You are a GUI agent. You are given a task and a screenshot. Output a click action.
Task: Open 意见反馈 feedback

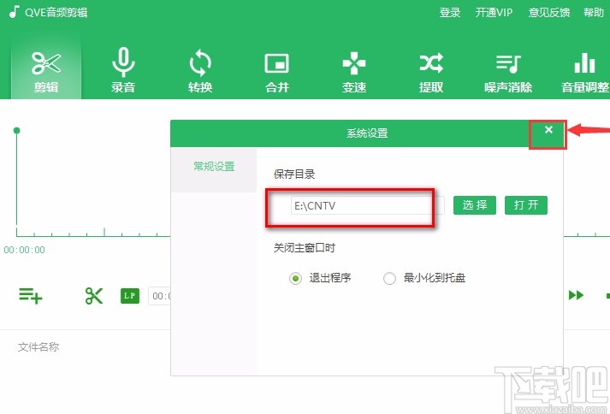(549, 13)
